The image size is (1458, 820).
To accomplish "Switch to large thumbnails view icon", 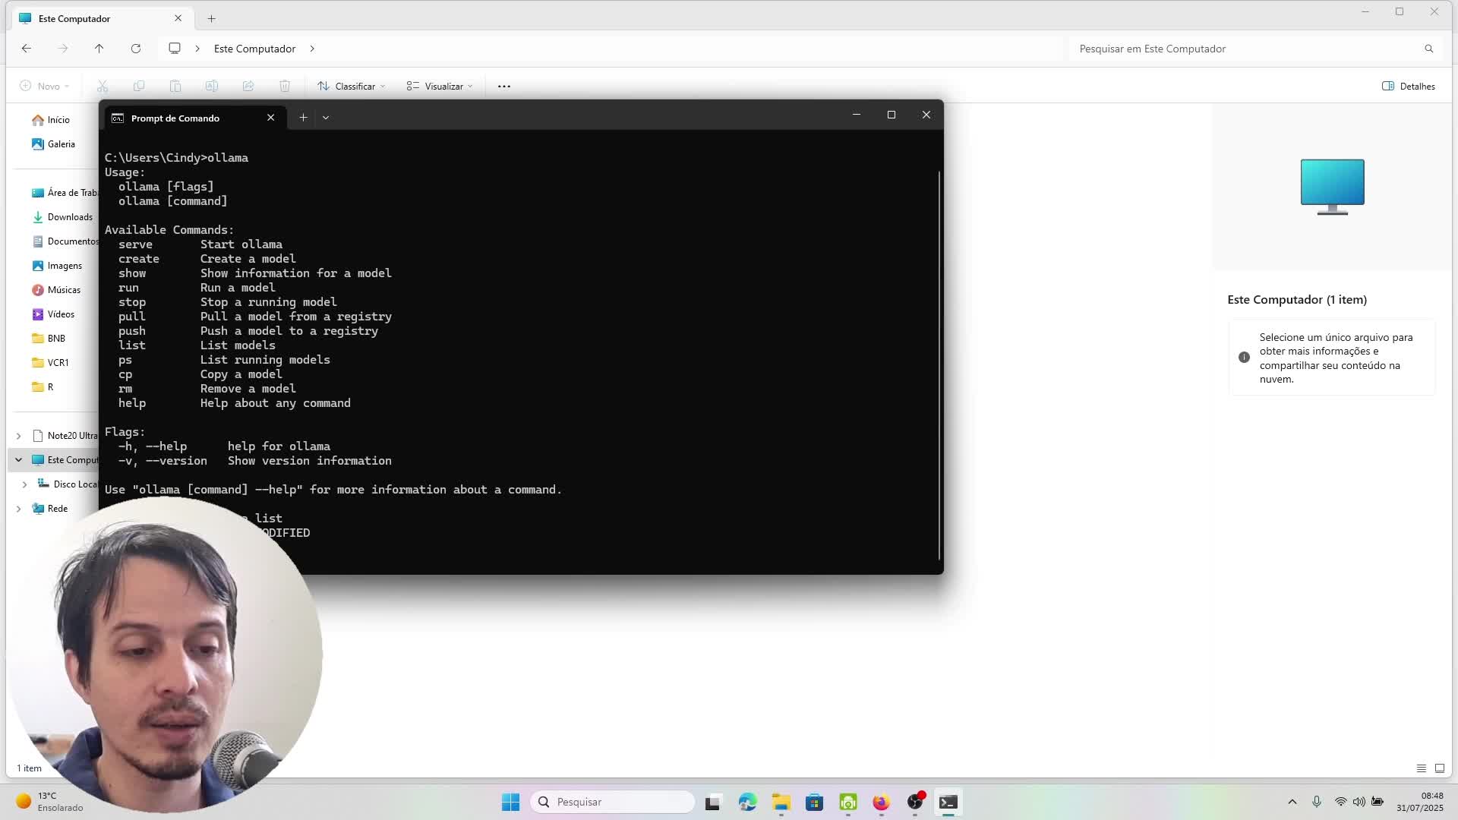I will pyautogui.click(x=1439, y=768).
